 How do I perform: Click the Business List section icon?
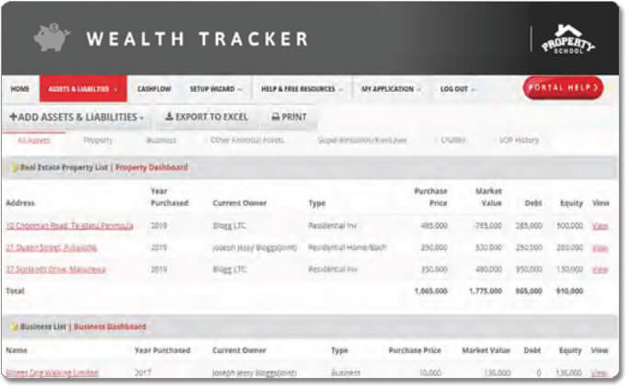pos(15,326)
